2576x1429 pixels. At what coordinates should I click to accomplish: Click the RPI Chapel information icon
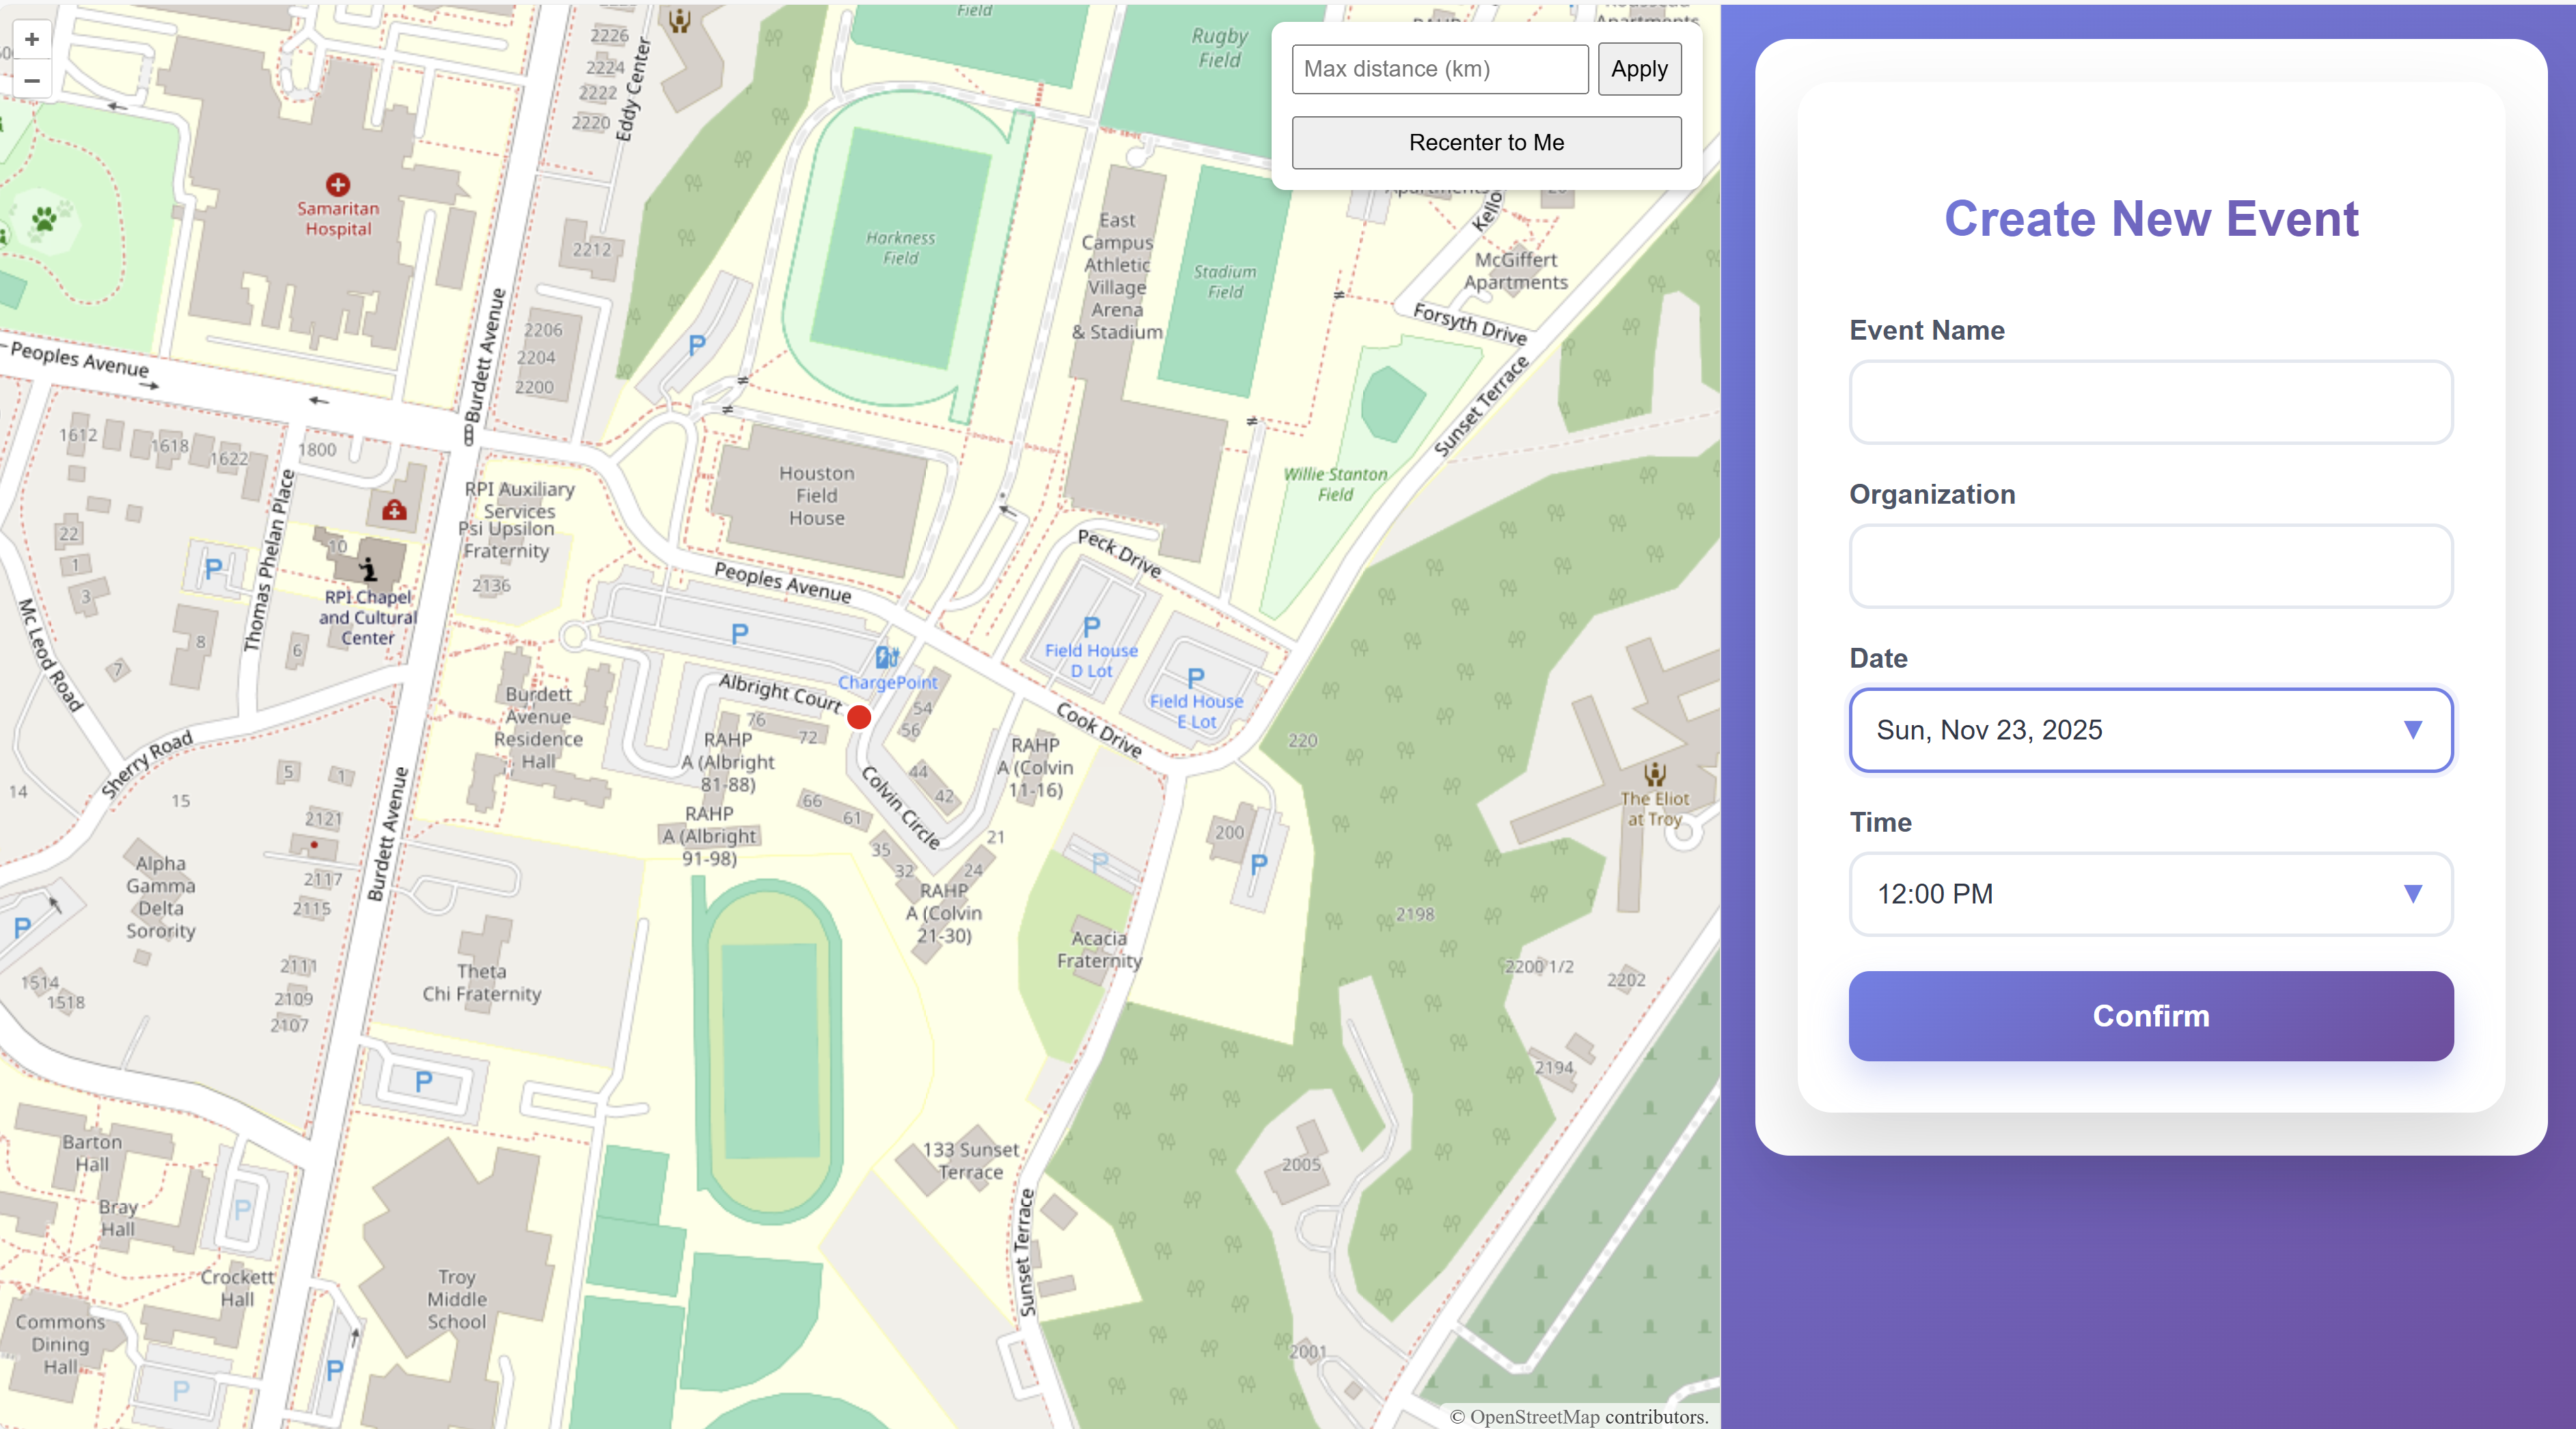(x=368, y=569)
